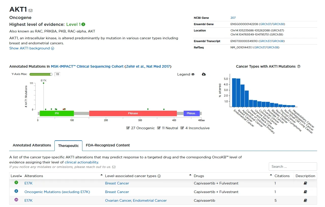Screen dimensions: 325x207
Task: Toggle the Legend eye icon
Action: point(193,74)
